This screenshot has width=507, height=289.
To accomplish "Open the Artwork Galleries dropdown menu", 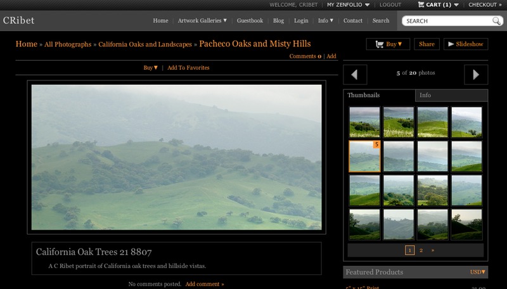I will pos(202,20).
